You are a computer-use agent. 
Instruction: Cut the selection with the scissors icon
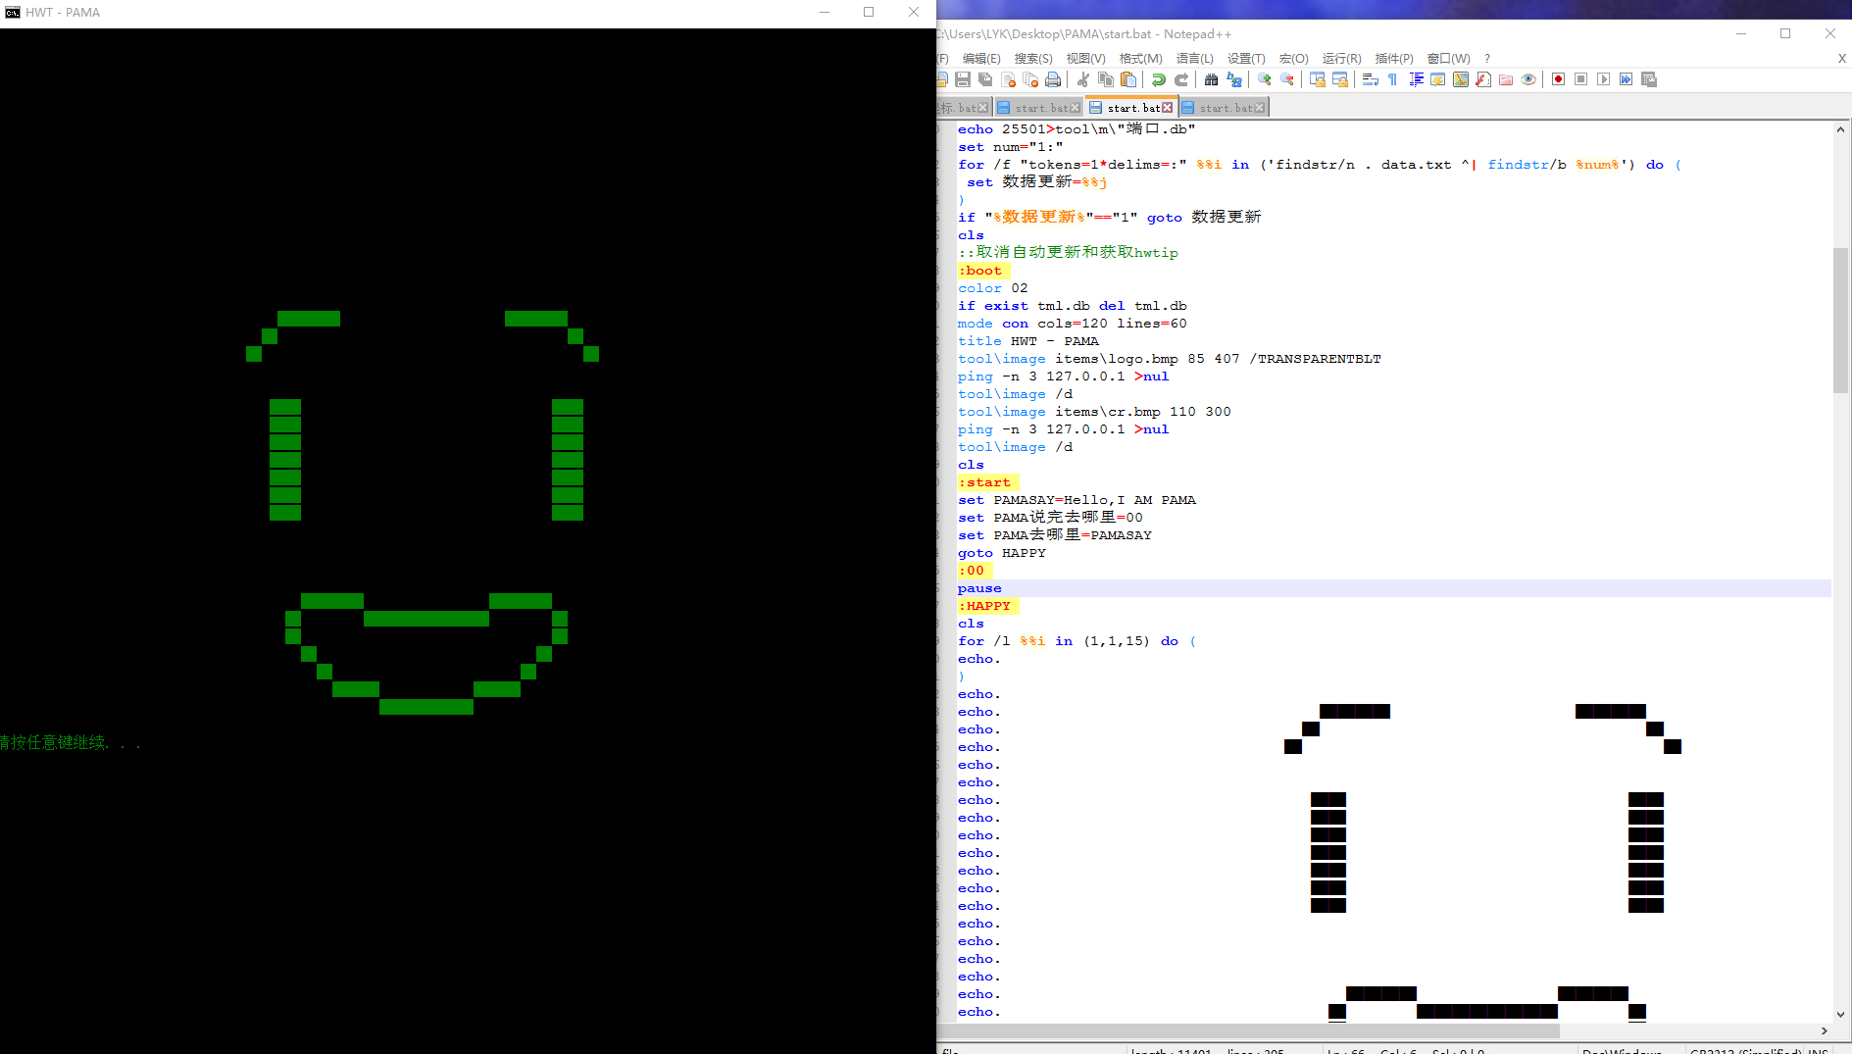click(1083, 79)
